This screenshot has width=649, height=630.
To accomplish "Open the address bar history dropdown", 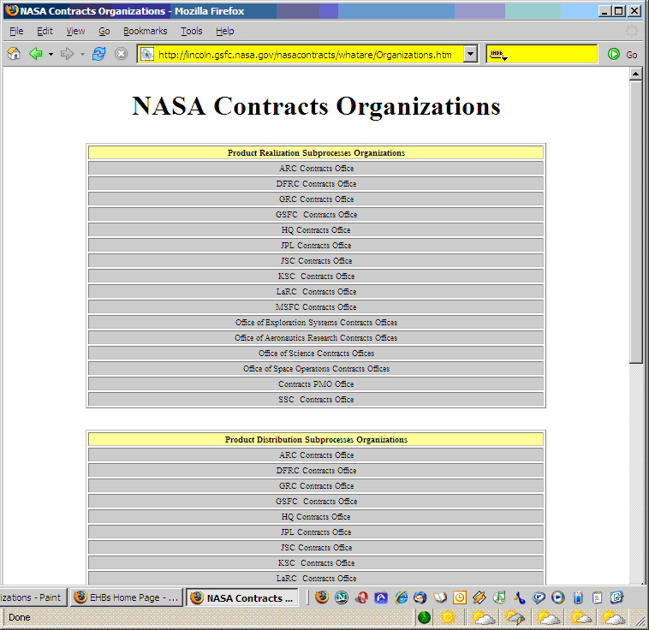I will point(470,54).
